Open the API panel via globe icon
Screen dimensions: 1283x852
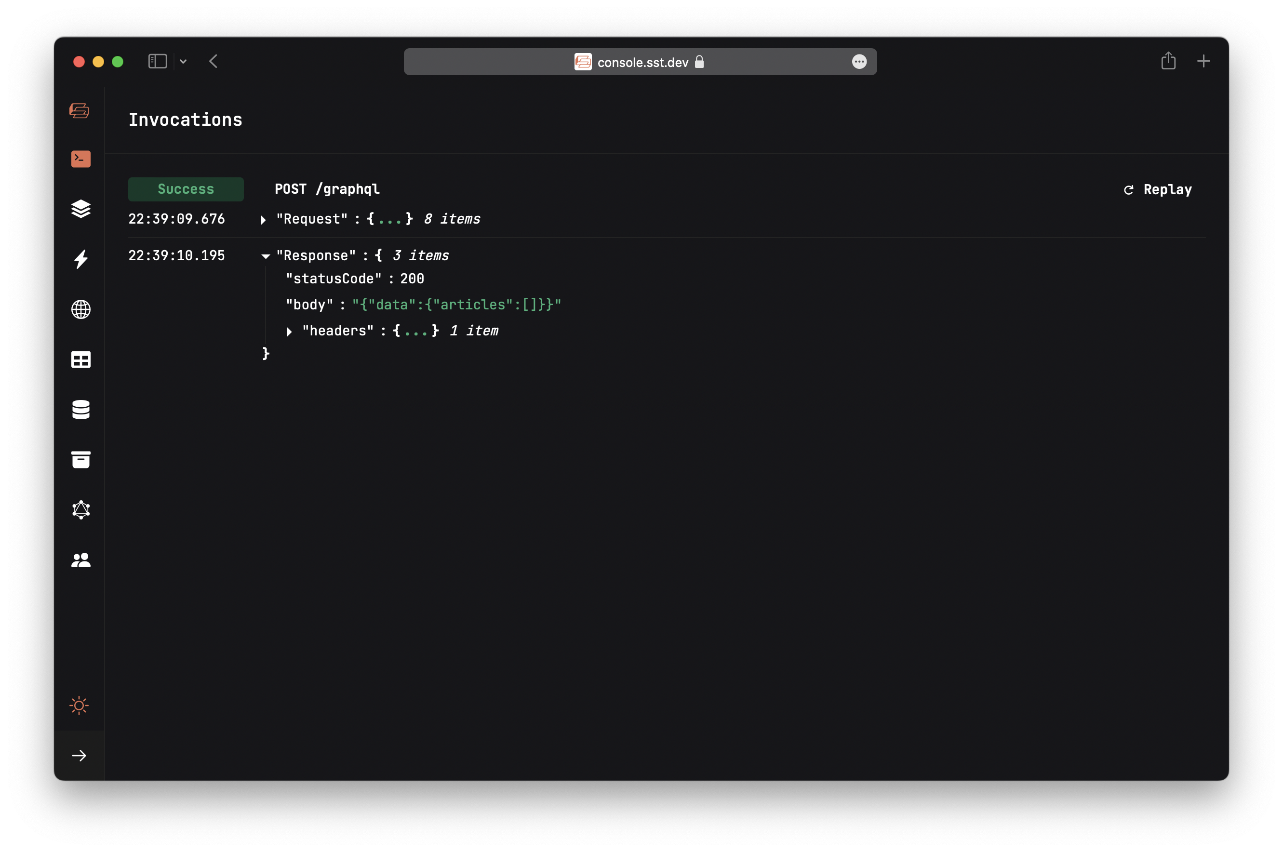click(x=80, y=310)
